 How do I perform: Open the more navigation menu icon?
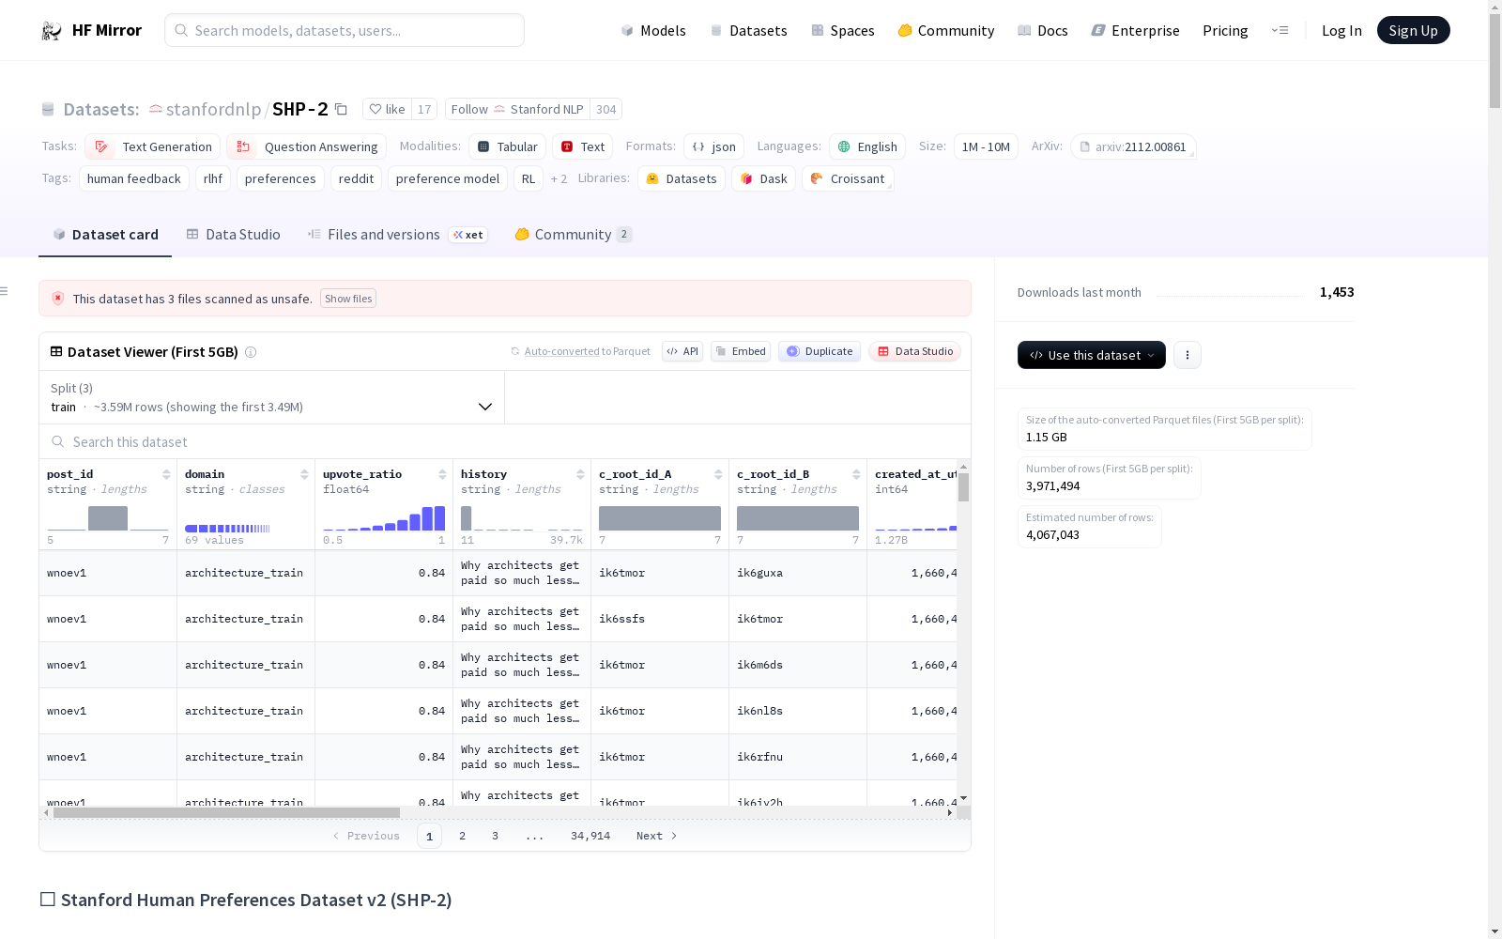tap(1280, 31)
